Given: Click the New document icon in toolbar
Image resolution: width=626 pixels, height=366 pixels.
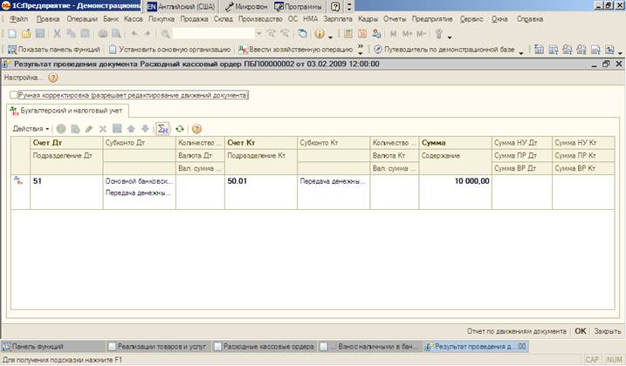Looking at the screenshot, I should click(x=12, y=34).
